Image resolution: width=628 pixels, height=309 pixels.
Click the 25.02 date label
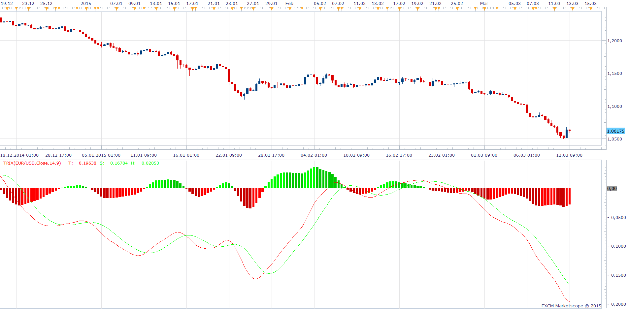457,4
